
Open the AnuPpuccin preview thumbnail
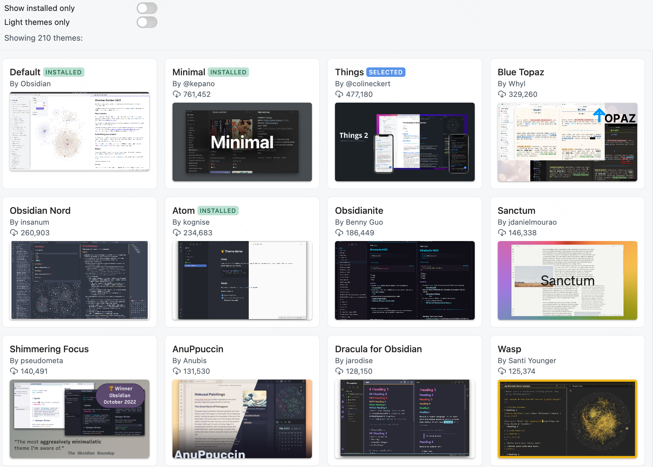pyautogui.click(x=242, y=419)
